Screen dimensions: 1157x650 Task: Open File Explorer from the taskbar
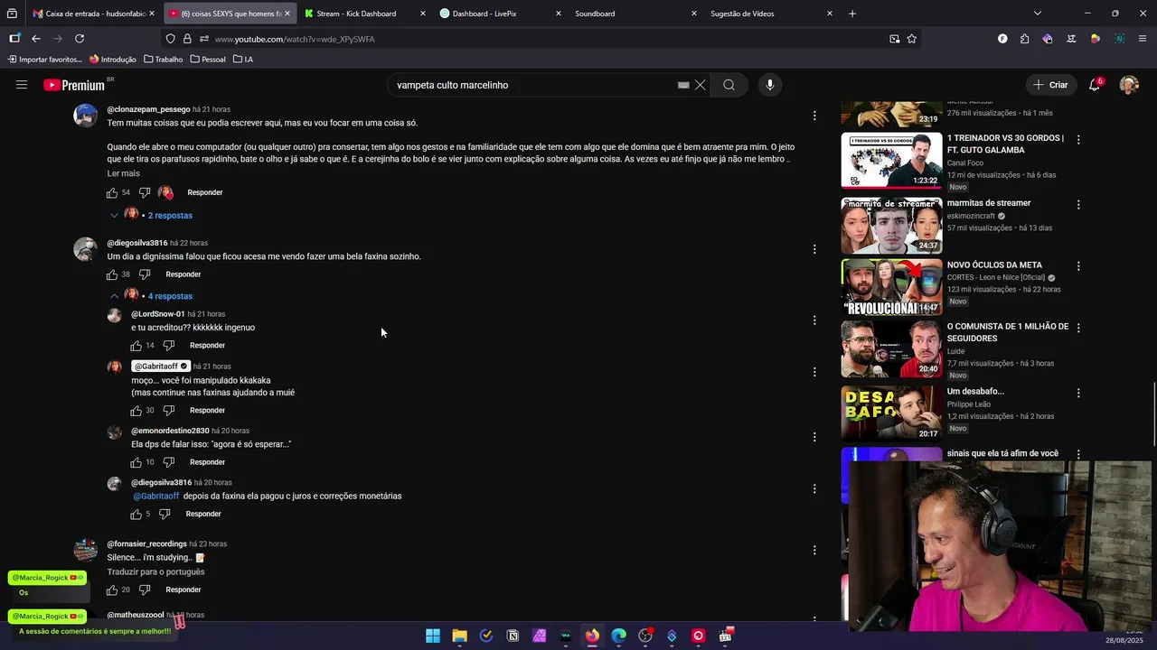(x=459, y=636)
